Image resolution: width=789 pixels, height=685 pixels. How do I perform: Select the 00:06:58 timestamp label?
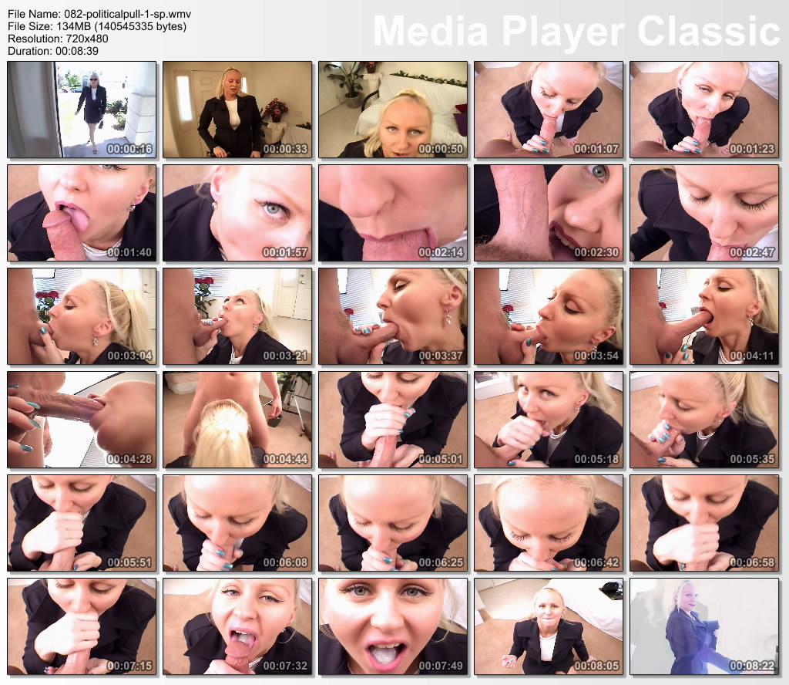[752, 562]
